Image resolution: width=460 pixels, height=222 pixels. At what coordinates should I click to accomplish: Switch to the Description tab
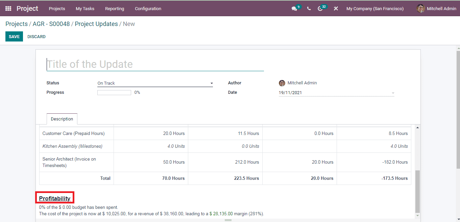62,119
